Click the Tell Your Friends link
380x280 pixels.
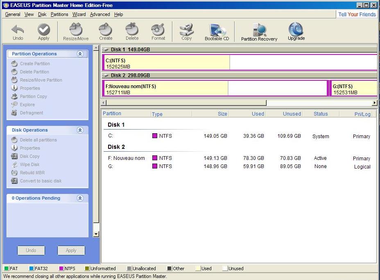pyautogui.click(x=357, y=14)
